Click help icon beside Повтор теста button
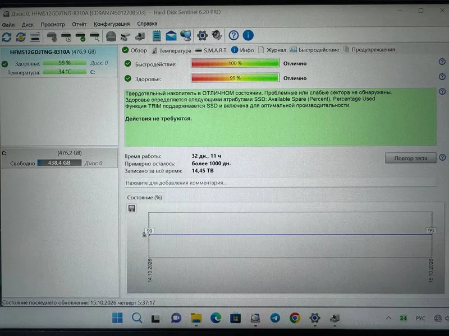This screenshot has height=336, width=449. 442,157
